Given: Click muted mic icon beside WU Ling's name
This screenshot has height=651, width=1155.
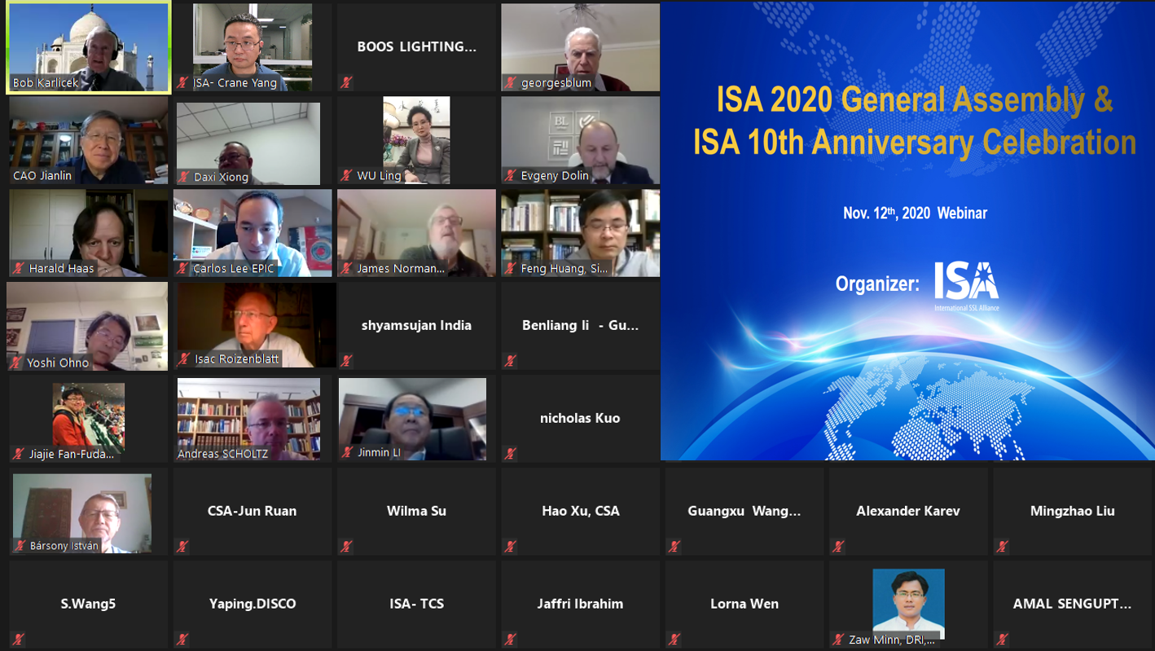Looking at the screenshot, I should click(x=347, y=176).
